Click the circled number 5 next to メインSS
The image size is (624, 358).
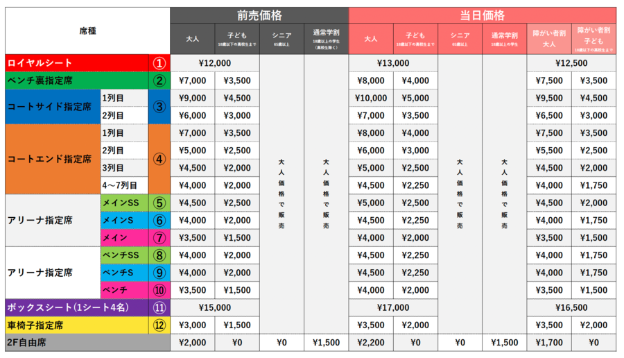[x=159, y=203]
